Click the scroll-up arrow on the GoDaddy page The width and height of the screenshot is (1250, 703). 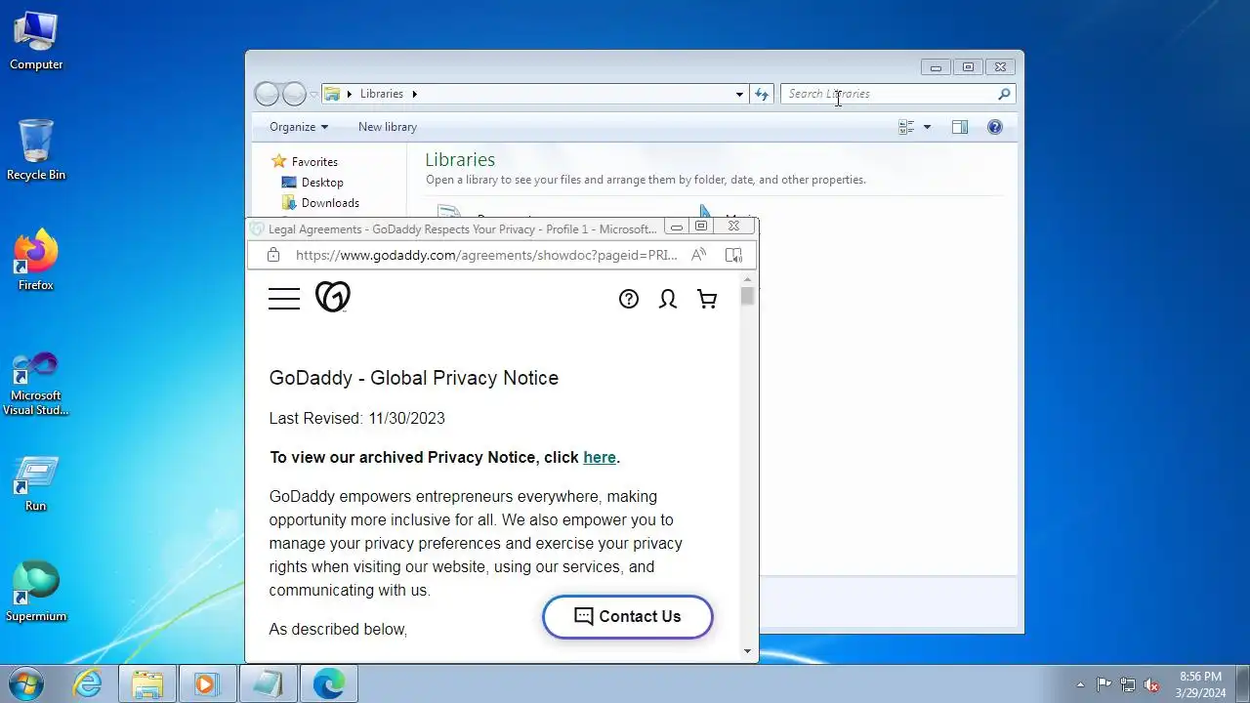click(748, 279)
